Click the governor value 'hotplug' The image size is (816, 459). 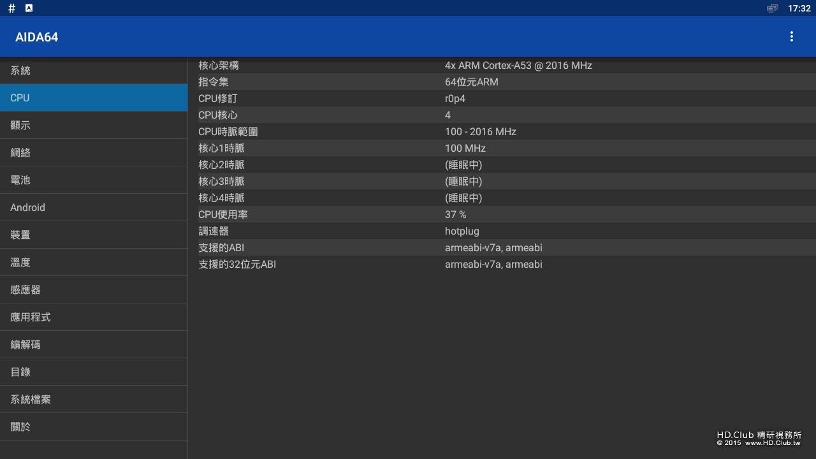(x=462, y=231)
